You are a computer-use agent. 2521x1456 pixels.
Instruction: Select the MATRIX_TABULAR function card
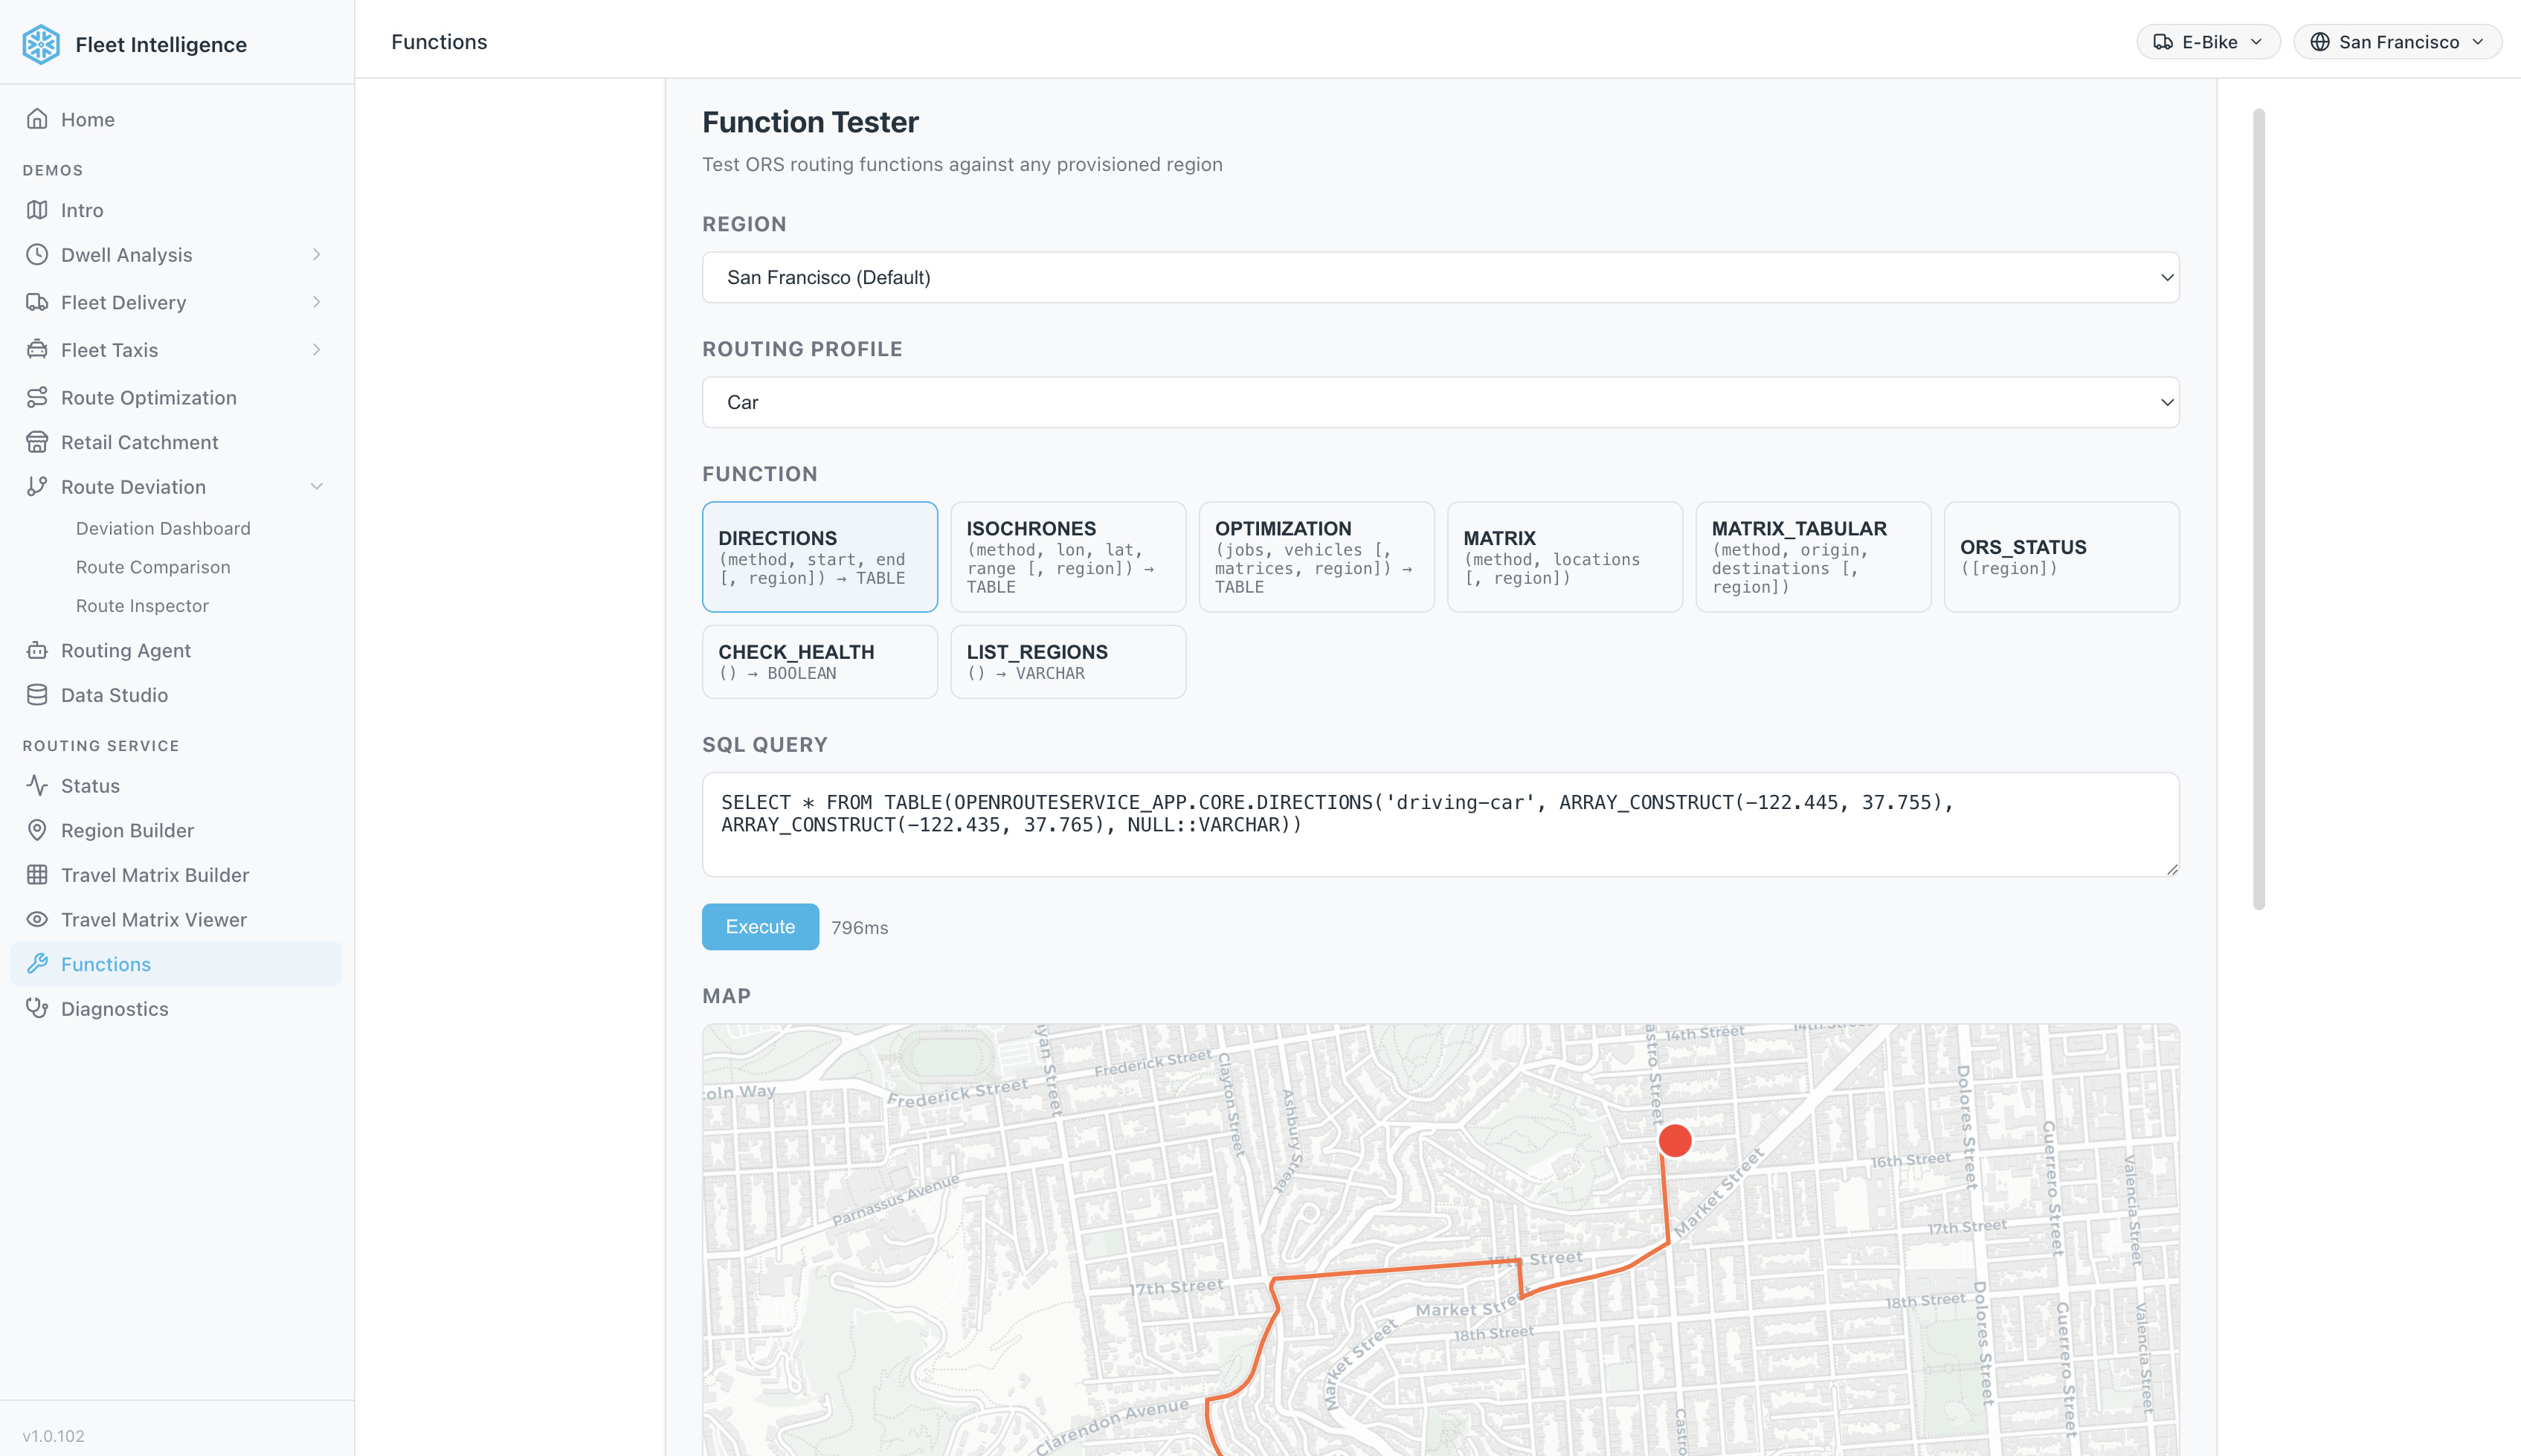click(x=1812, y=556)
